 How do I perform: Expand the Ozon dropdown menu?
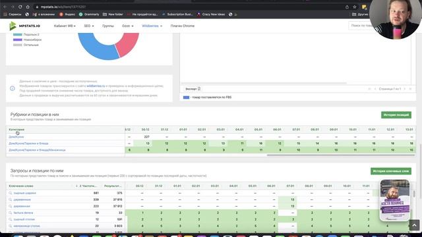click(x=127, y=26)
